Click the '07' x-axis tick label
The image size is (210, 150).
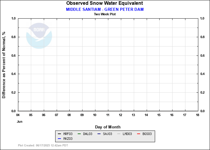click(x=56, y=115)
